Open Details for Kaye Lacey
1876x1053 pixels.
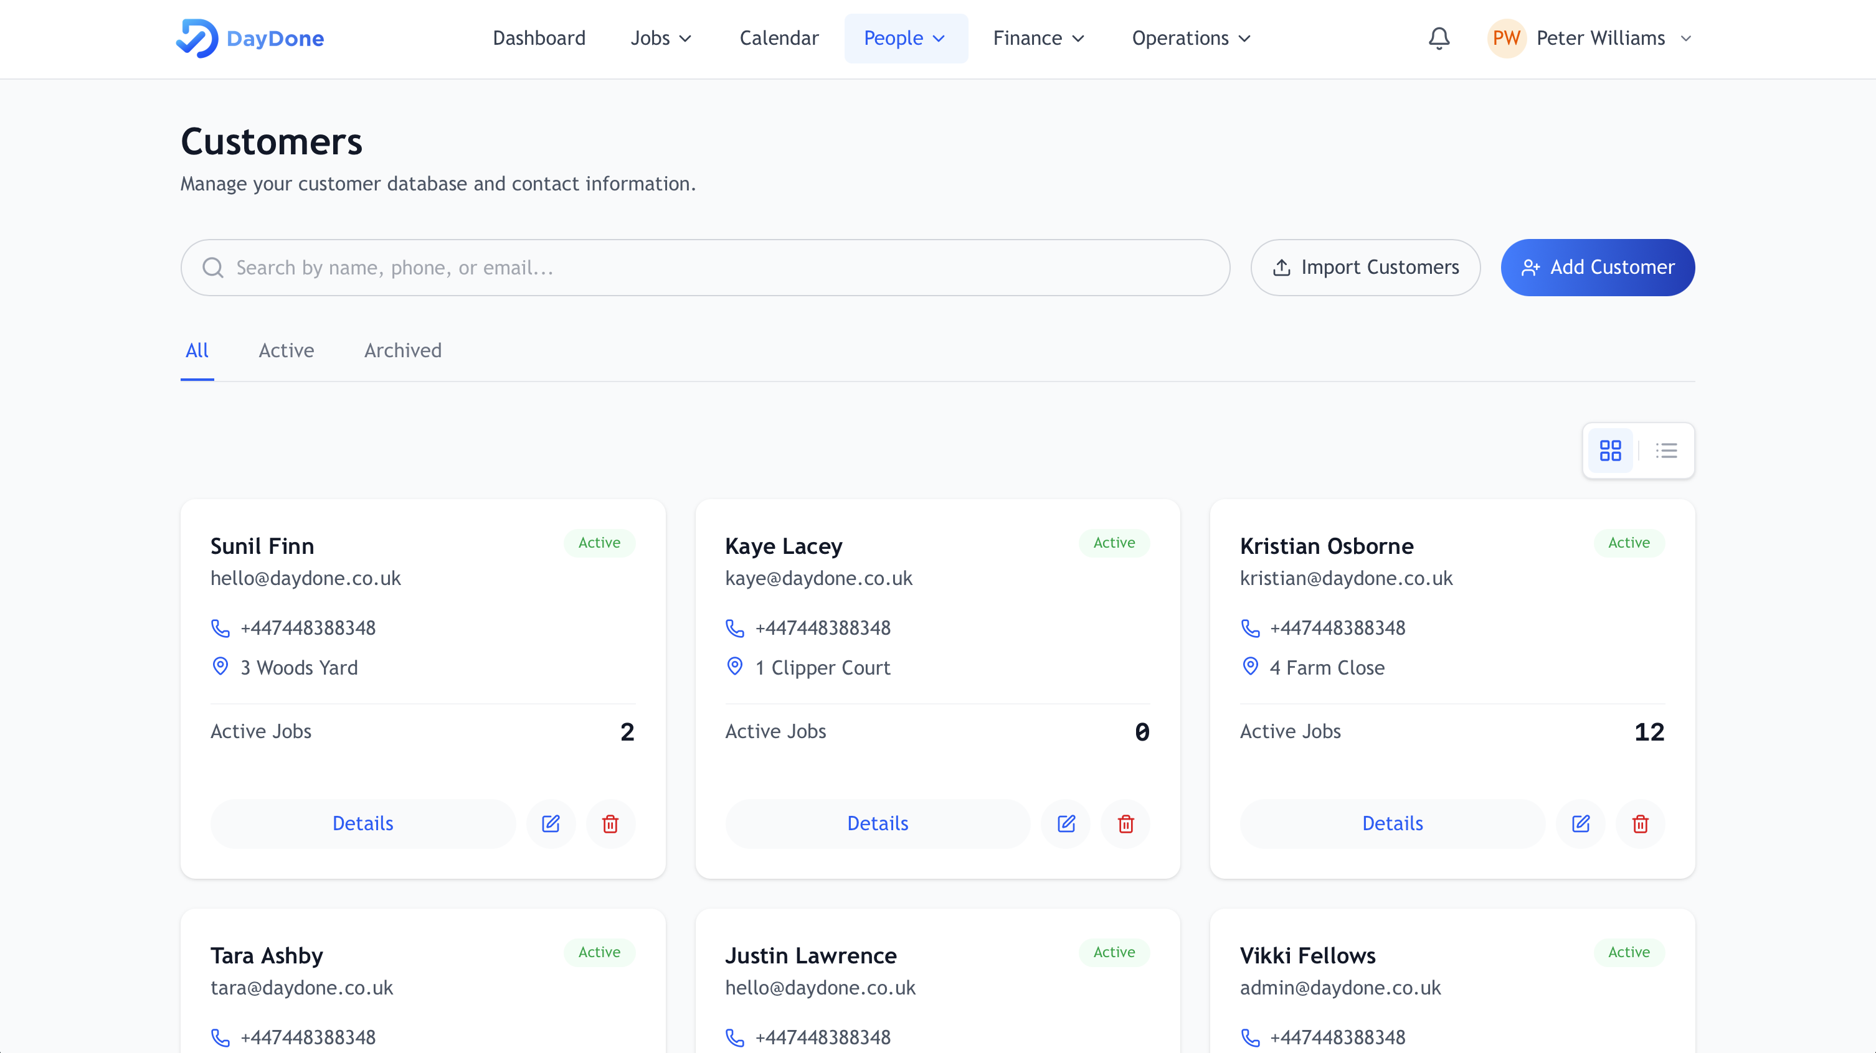(x=878, y=824)
